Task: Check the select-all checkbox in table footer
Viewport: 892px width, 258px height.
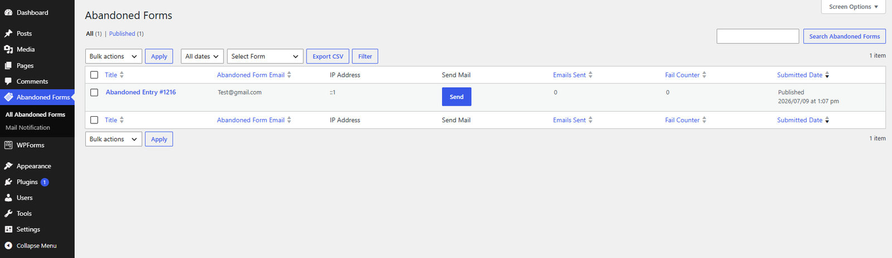Action: (94, 120)
